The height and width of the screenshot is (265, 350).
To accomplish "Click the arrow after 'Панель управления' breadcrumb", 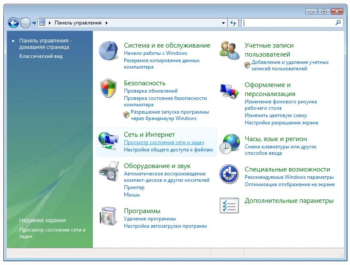I will coord(107,23).
